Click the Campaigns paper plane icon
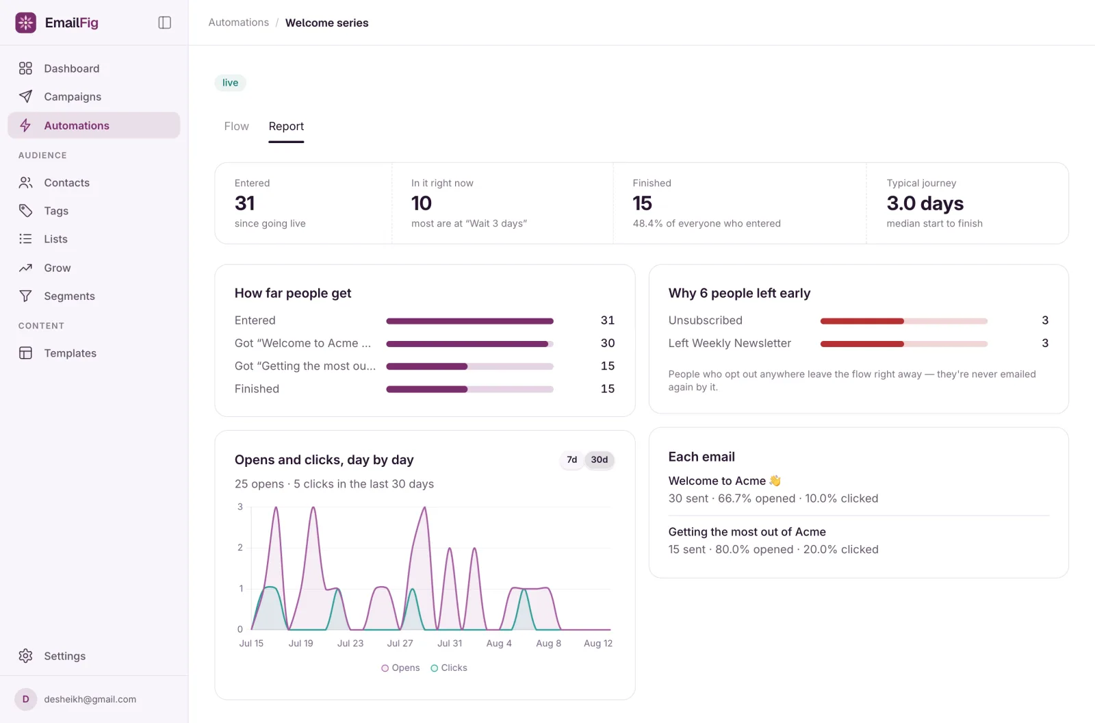1095x723 pixels. pos(25,97)
